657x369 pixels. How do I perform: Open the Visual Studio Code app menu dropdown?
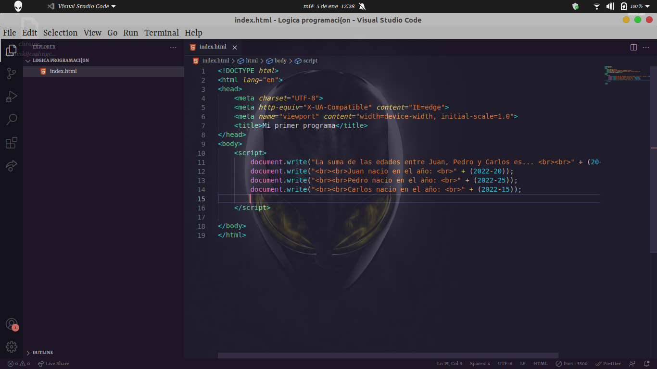82,6
